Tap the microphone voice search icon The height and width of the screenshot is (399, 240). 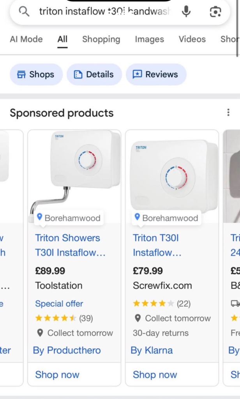tap(186, 11)
